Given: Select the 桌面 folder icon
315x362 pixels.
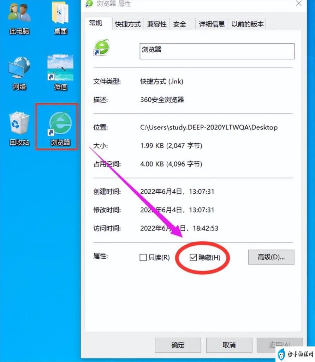Looking at the screenshot, I should click(60, 18).
